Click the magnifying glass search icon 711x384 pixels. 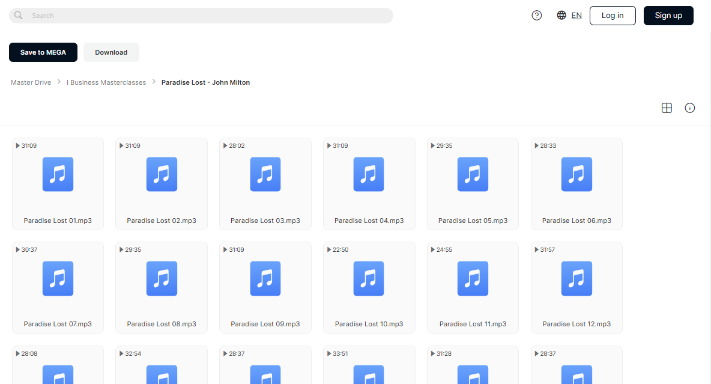(x=18, y=16)
